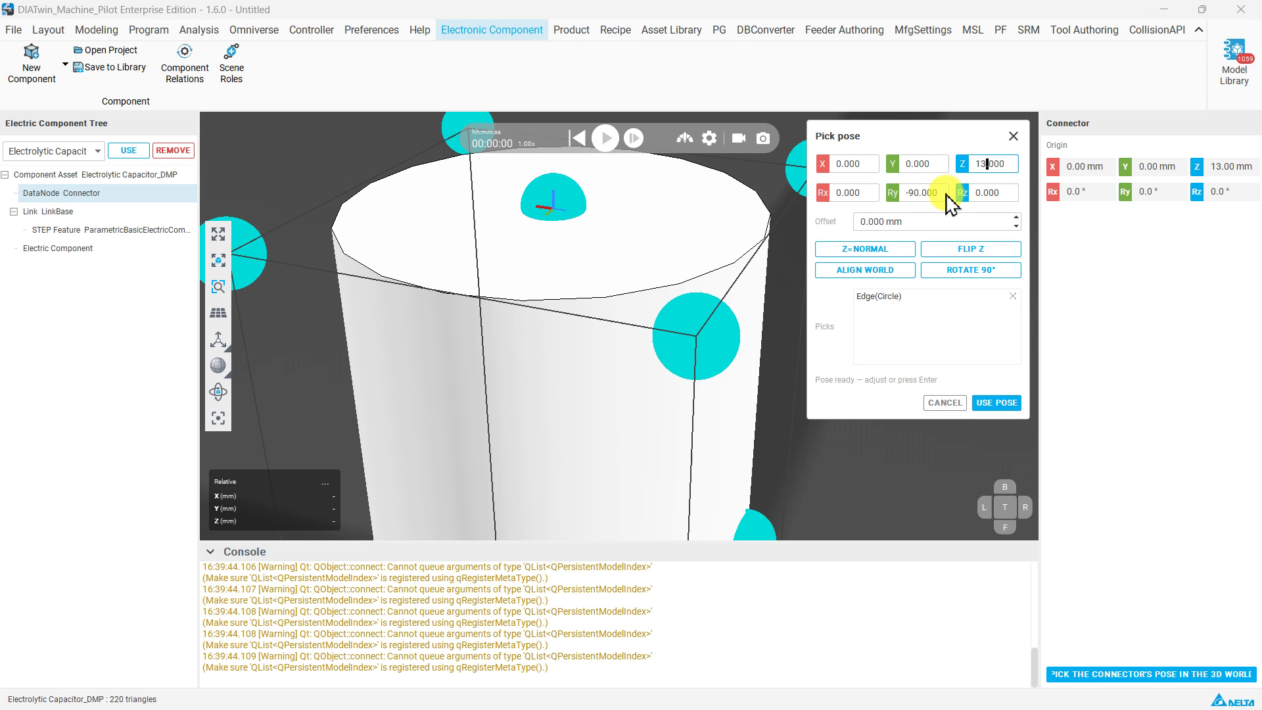Click the Z=NORMAL button
Screen dimensions: 1262x710
(x=865, y=249)
